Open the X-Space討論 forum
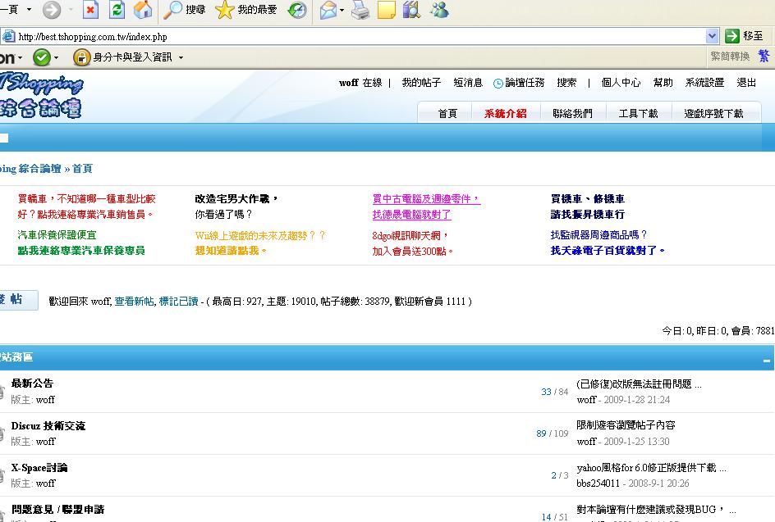The image size is (775, 522). (39, 468)
